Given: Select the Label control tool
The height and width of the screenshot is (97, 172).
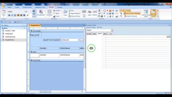Looking at the screenshot, I should [89, 13].
